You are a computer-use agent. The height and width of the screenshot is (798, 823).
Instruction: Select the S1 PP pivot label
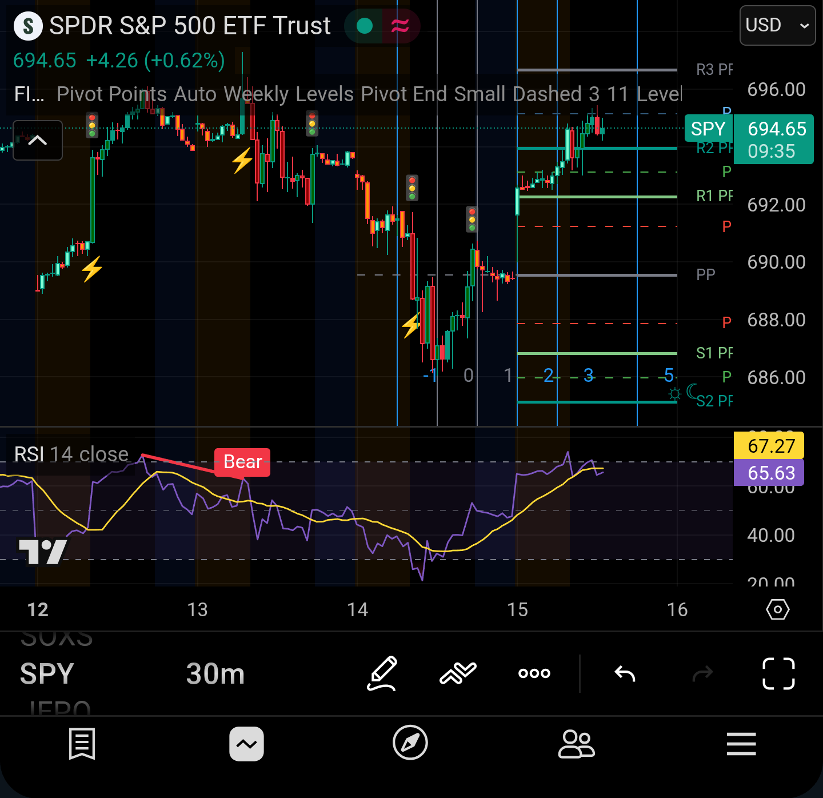(714, 353)
